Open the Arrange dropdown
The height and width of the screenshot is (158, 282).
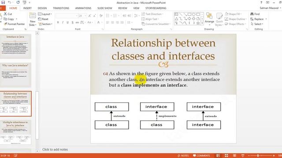point(209,19)
